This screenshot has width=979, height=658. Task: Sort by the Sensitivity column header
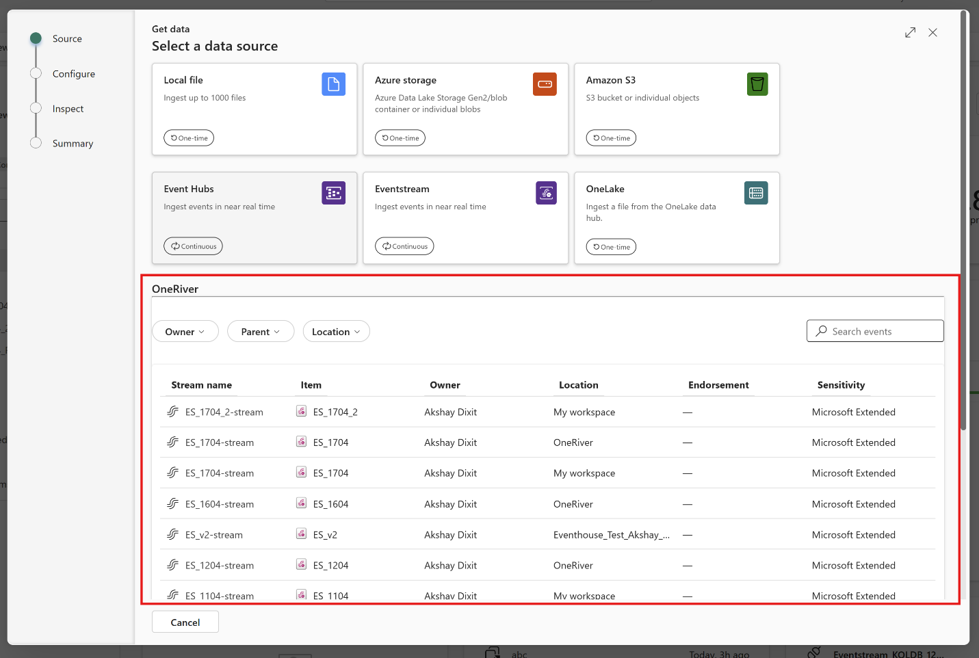[x=841, y=385]
